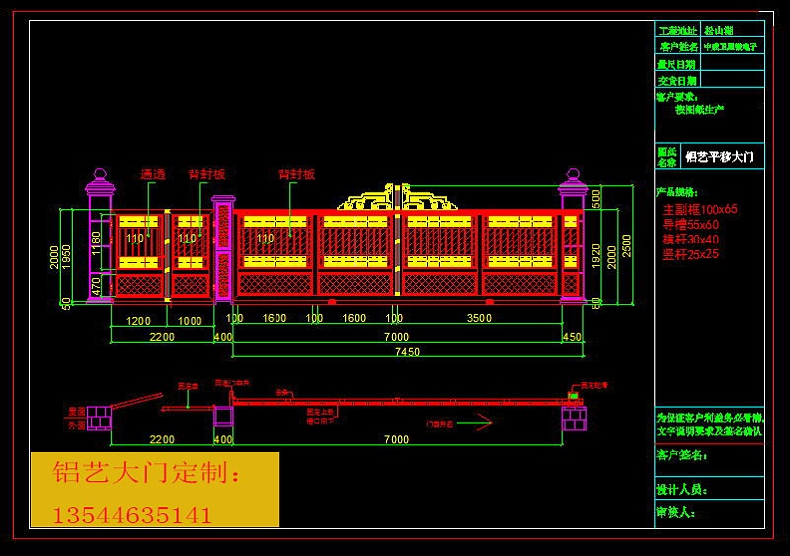Click the 7450 total width dimension
This screenshot has width=790, height=556.
point(406,352)
